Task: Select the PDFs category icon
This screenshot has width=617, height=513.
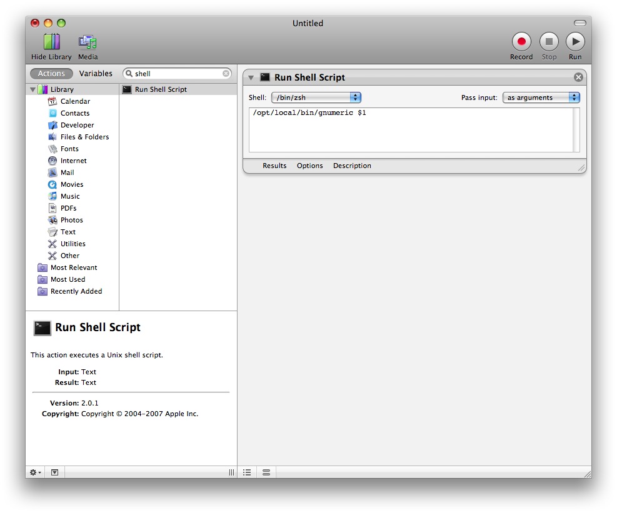Action: click(x=53, y=208)
